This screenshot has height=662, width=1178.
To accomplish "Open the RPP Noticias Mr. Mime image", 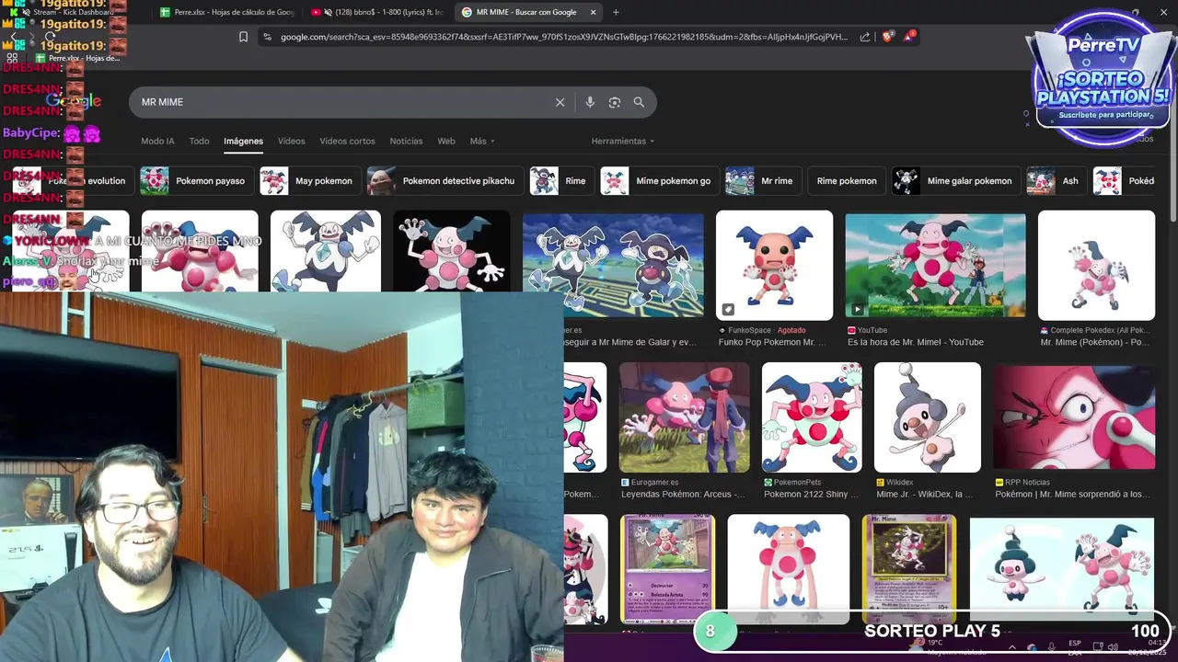I will pos(1074,417).
